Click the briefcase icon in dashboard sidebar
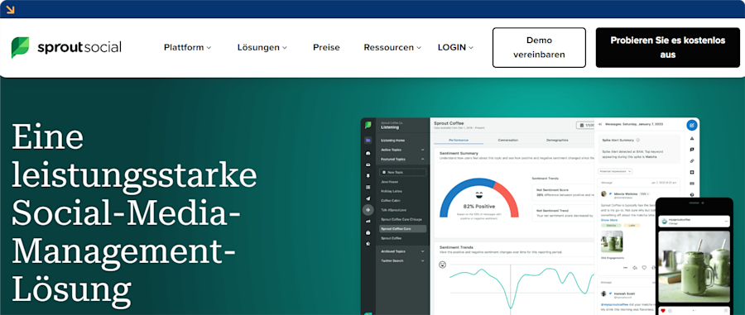Image resolution: width=745 pixels, height=315 pixels. point(368,232)
